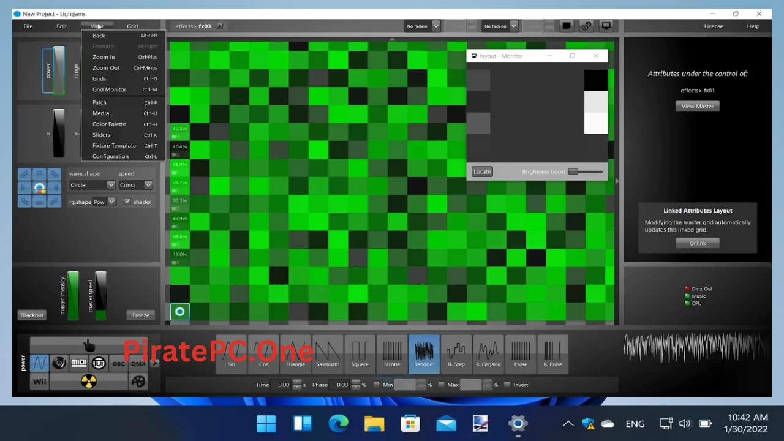Click the View Master button
This screenshot has width=784, height=441.
click(698, 106)
